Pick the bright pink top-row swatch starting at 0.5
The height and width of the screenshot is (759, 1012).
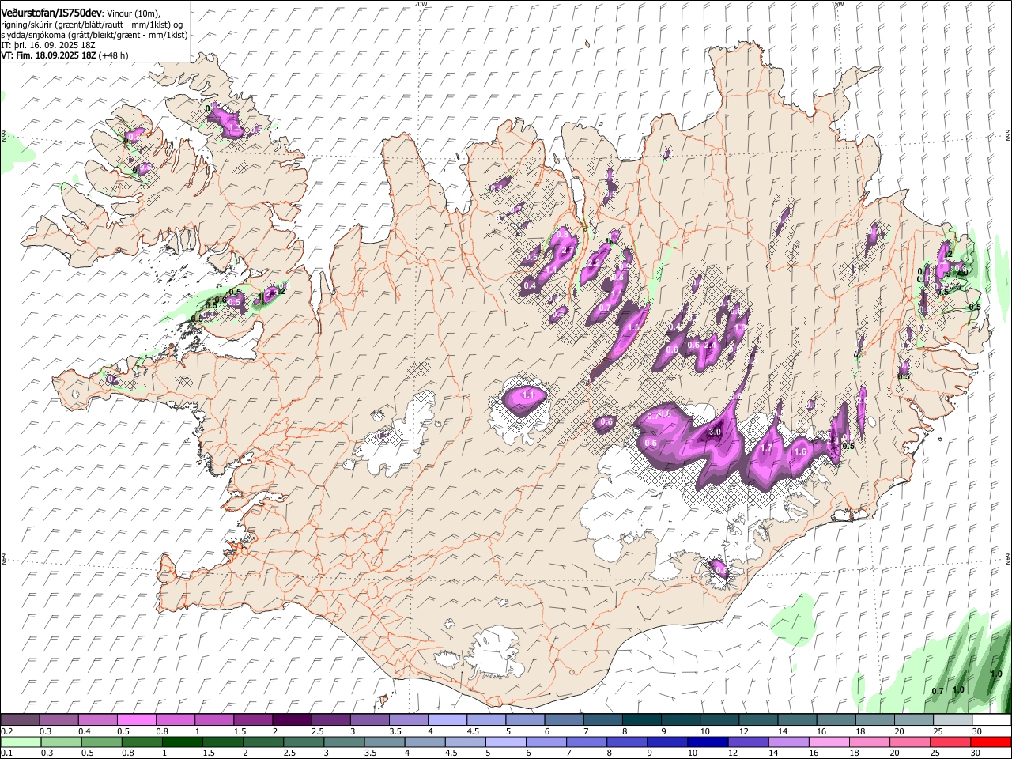coord(136,719)
